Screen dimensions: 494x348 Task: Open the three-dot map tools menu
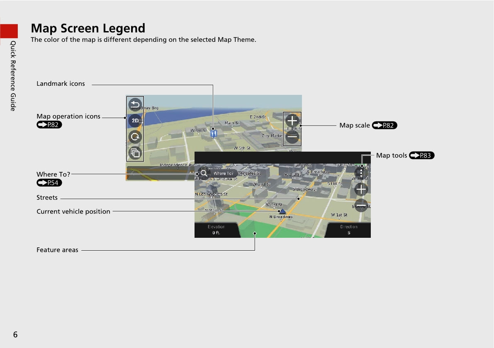pyautogui.click(x=361, y=173)
